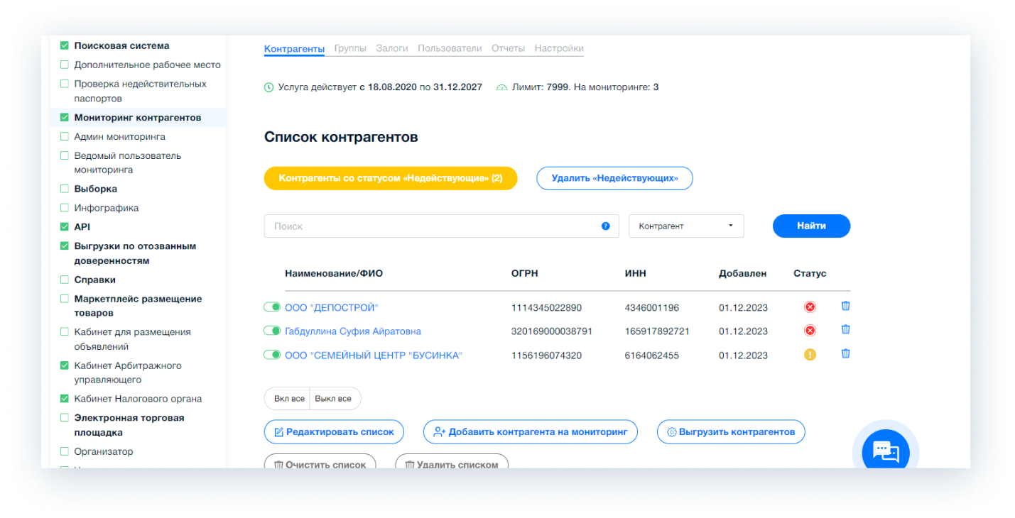The width and height of the screenshot is (1015, 518).
Task: Click OGRN value 1114345022890
Action: (546, 307)
